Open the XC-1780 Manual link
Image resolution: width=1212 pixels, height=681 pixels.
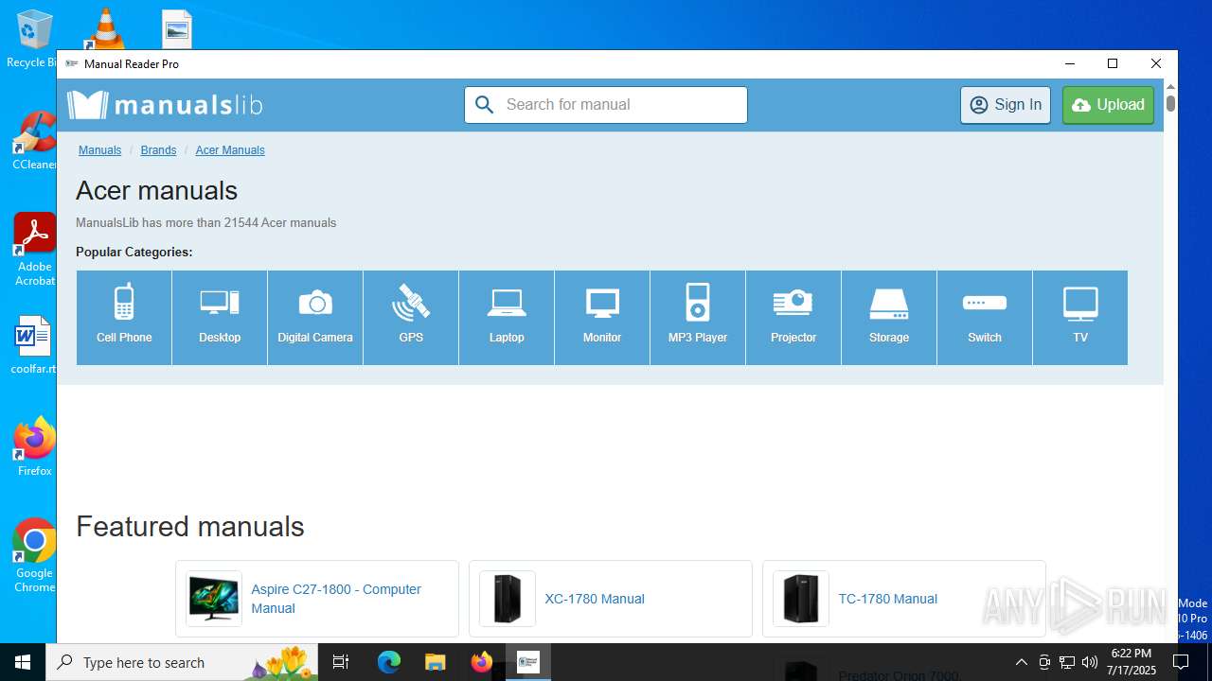[595, 599]
